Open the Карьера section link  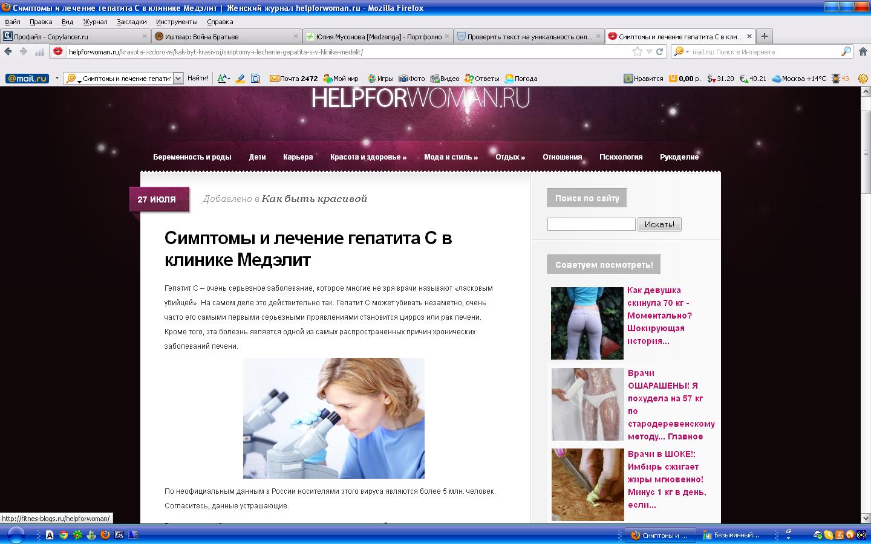click(298, 157)
